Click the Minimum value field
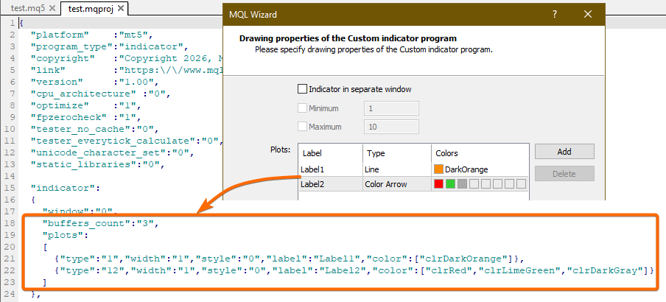666x302 pixels. tap(391, 108)
